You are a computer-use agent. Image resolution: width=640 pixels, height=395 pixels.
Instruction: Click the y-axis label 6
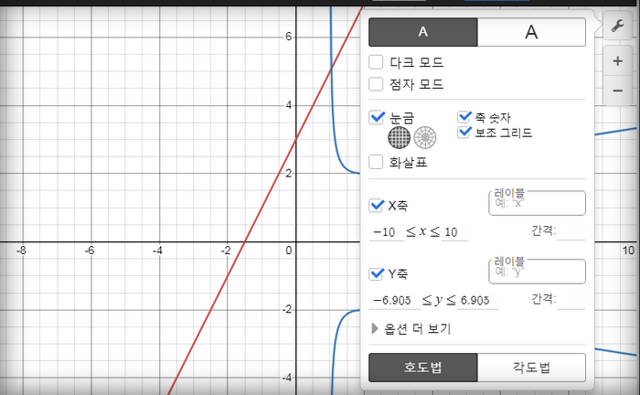(289, 37)
